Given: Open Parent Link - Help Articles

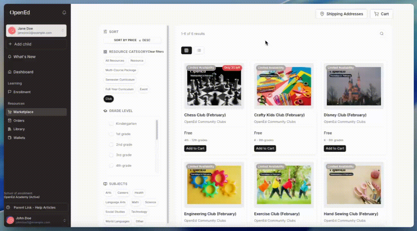Looking at the screenshot, I should (34, 208).
